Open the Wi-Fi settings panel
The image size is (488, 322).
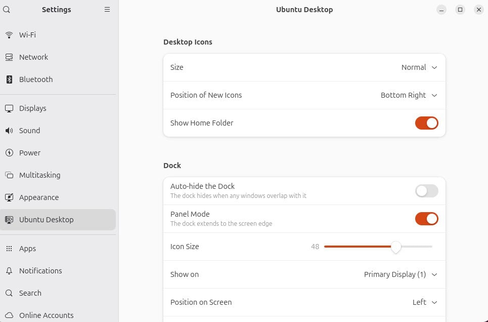click(27, 34)
